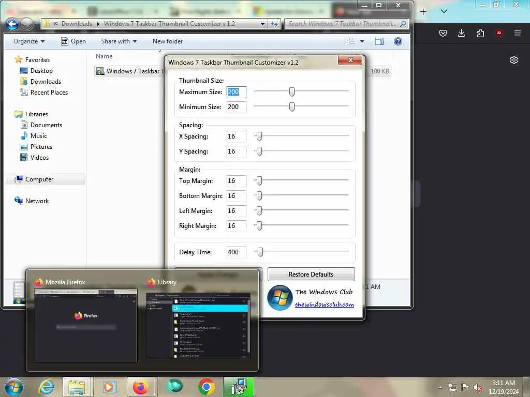Image resolution: width=530 pixels, height=397 pixels.
Task: Click the Maximum Size slider handle
Action: (x=292, y=91)
